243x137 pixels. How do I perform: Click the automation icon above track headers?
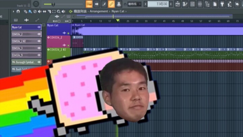(x=63, y=17)
